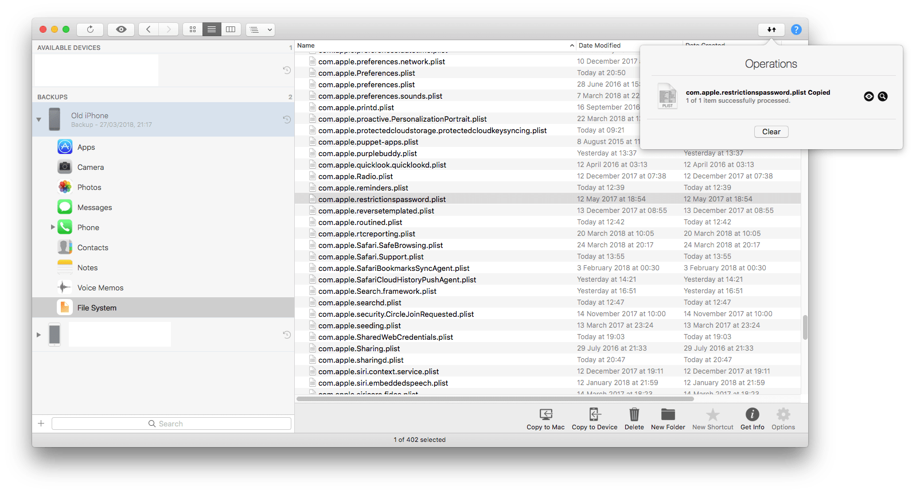Select com.apple.quicklook.quicklookd.plist file
This screenshot has height=493, width=920.
[382, 165]
